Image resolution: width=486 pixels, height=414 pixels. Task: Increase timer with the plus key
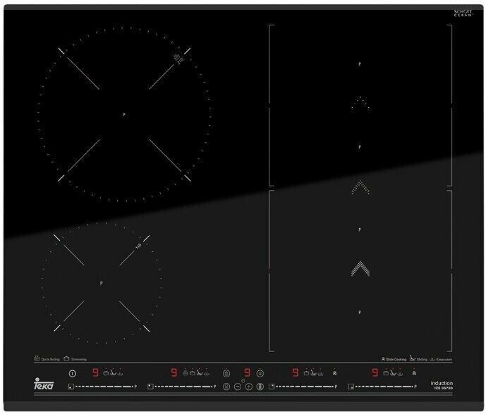249,387
